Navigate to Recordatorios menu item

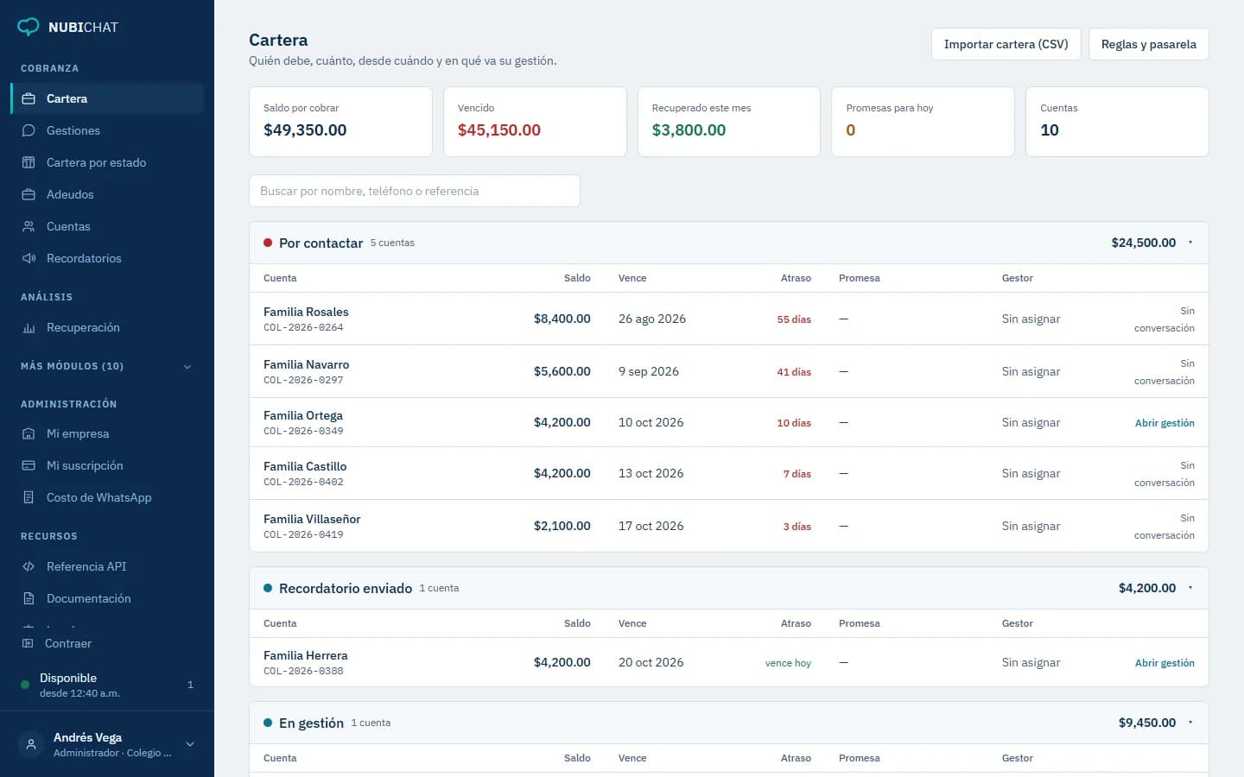tap(107, 258)
